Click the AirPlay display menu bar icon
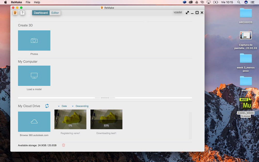The image size is (259, 162). click(x=209, y=2)
